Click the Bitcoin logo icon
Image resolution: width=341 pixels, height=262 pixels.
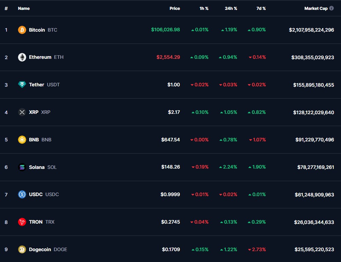(x=22, y=30)
